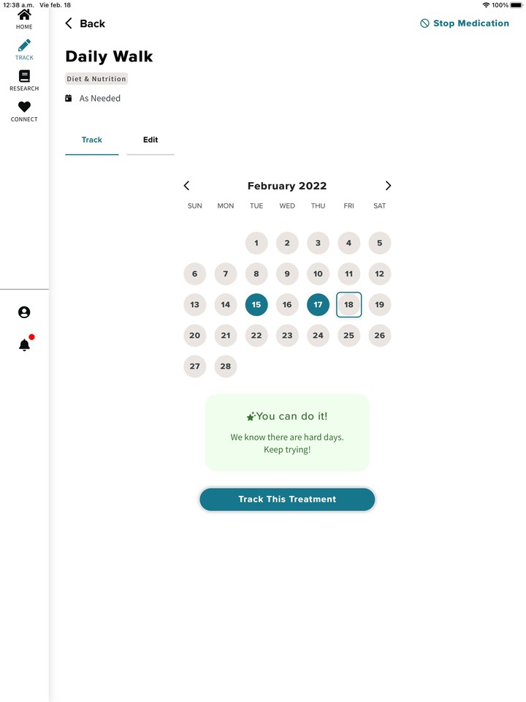Image resolution: width=526 pixels, height=702 pixels.
Task: Advance to next month in calendar
Action: 388,186
